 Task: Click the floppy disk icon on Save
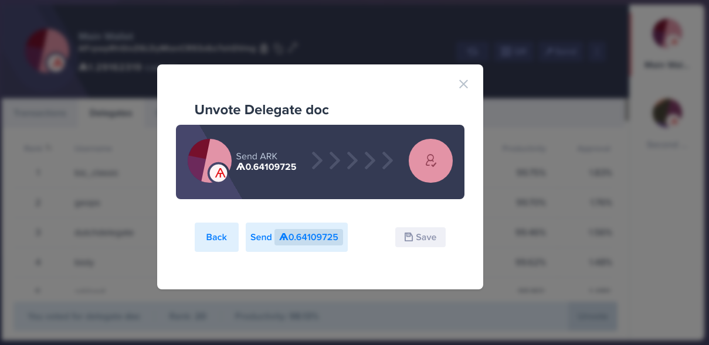[x=409, y=237]
